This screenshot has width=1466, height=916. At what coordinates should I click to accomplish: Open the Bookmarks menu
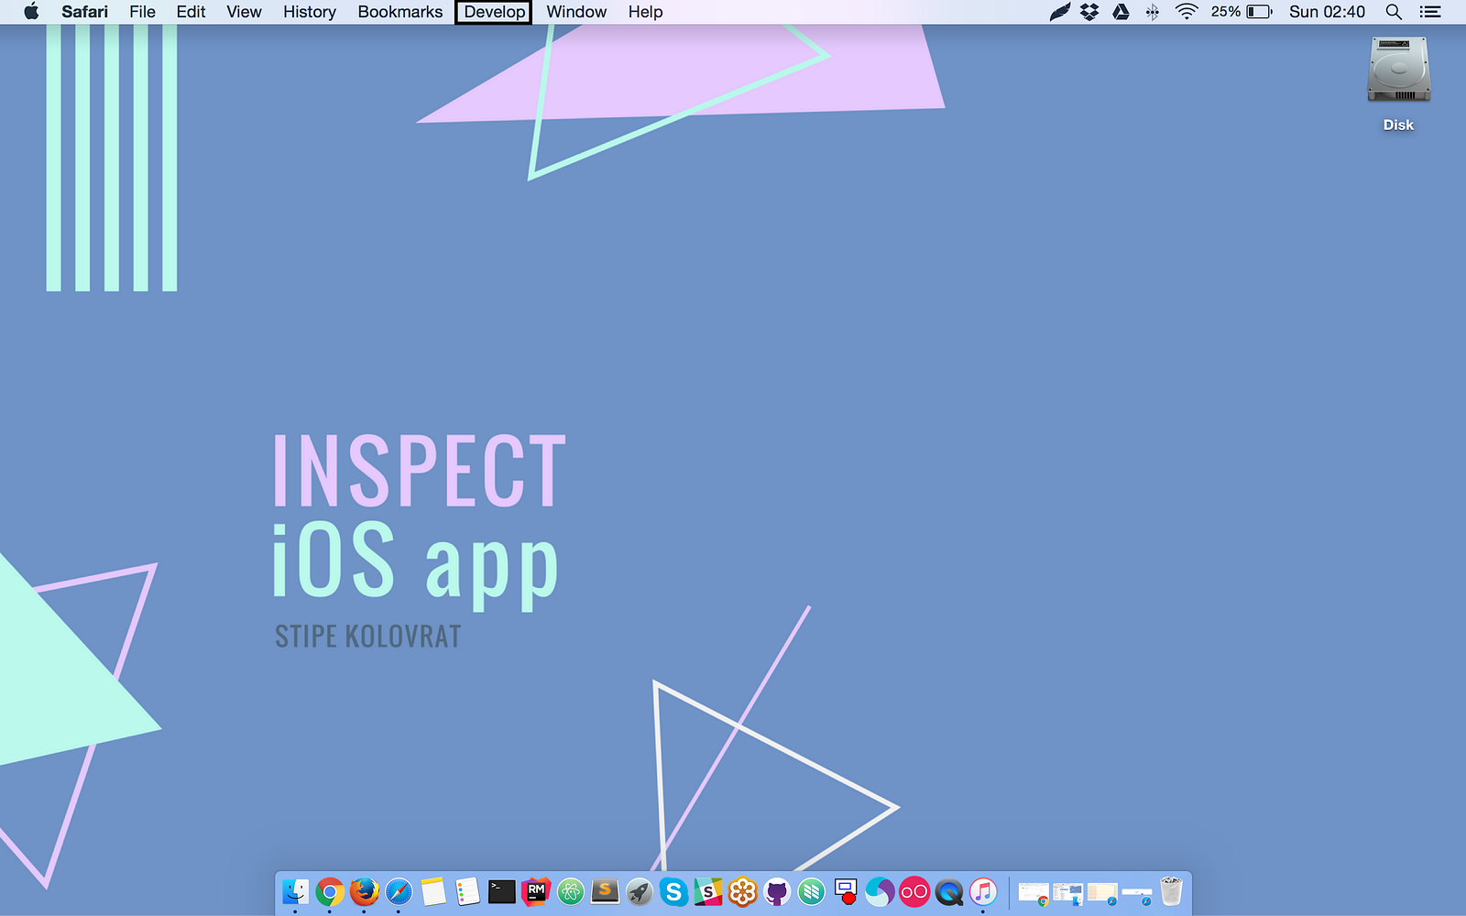pos(400,12)
